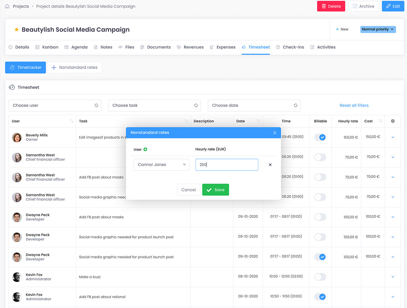Click the first Kevin Fox avatar, Make a buzz row
The width and height of the screenshot is (407, 308).
click(x=17, y=277)
